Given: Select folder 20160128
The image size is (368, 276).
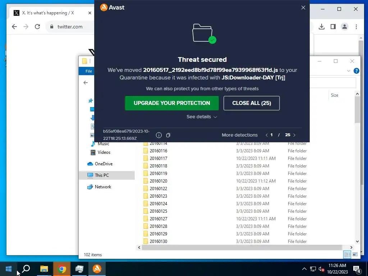Looking at the screenshot, I should pos(225,226).
